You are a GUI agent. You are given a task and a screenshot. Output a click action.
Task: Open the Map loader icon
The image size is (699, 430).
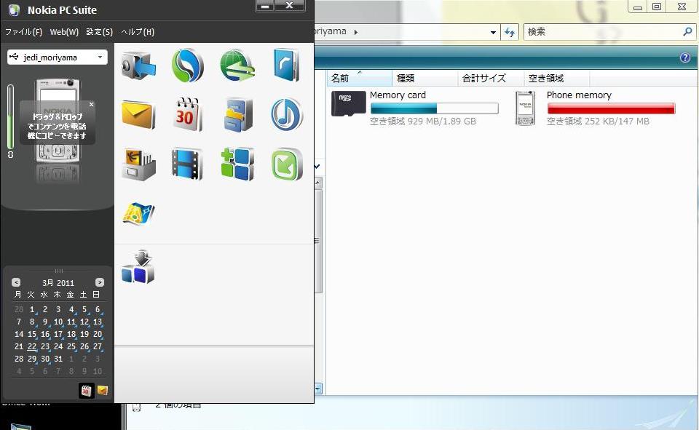click(138, 214)
